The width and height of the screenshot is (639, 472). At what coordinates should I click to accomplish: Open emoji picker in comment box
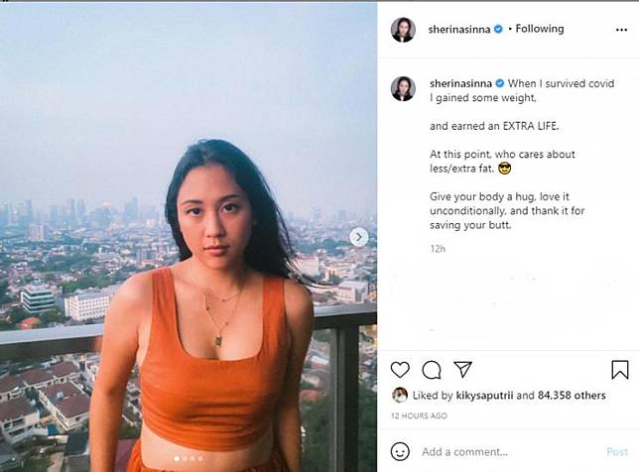tap(400, 451)
